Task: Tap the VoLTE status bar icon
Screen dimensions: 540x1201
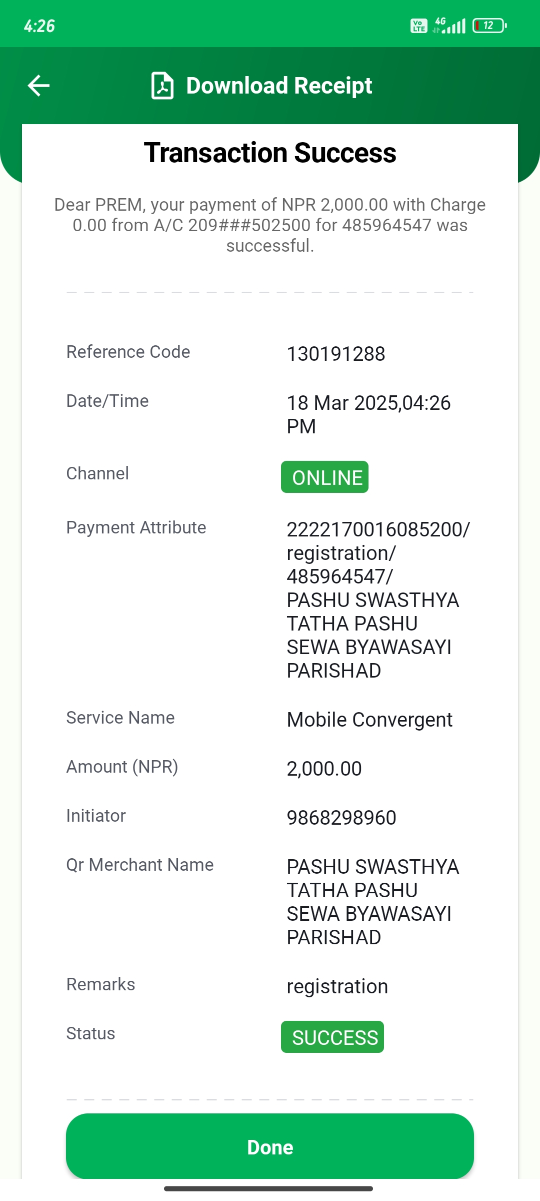Action: click(419, 26)
